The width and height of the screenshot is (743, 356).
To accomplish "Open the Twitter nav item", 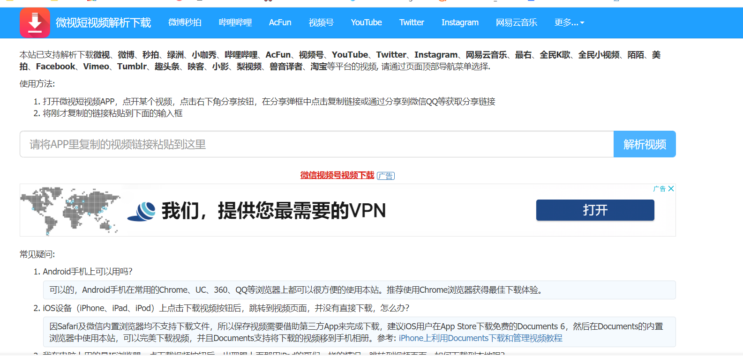I will (x=412, y=22).
